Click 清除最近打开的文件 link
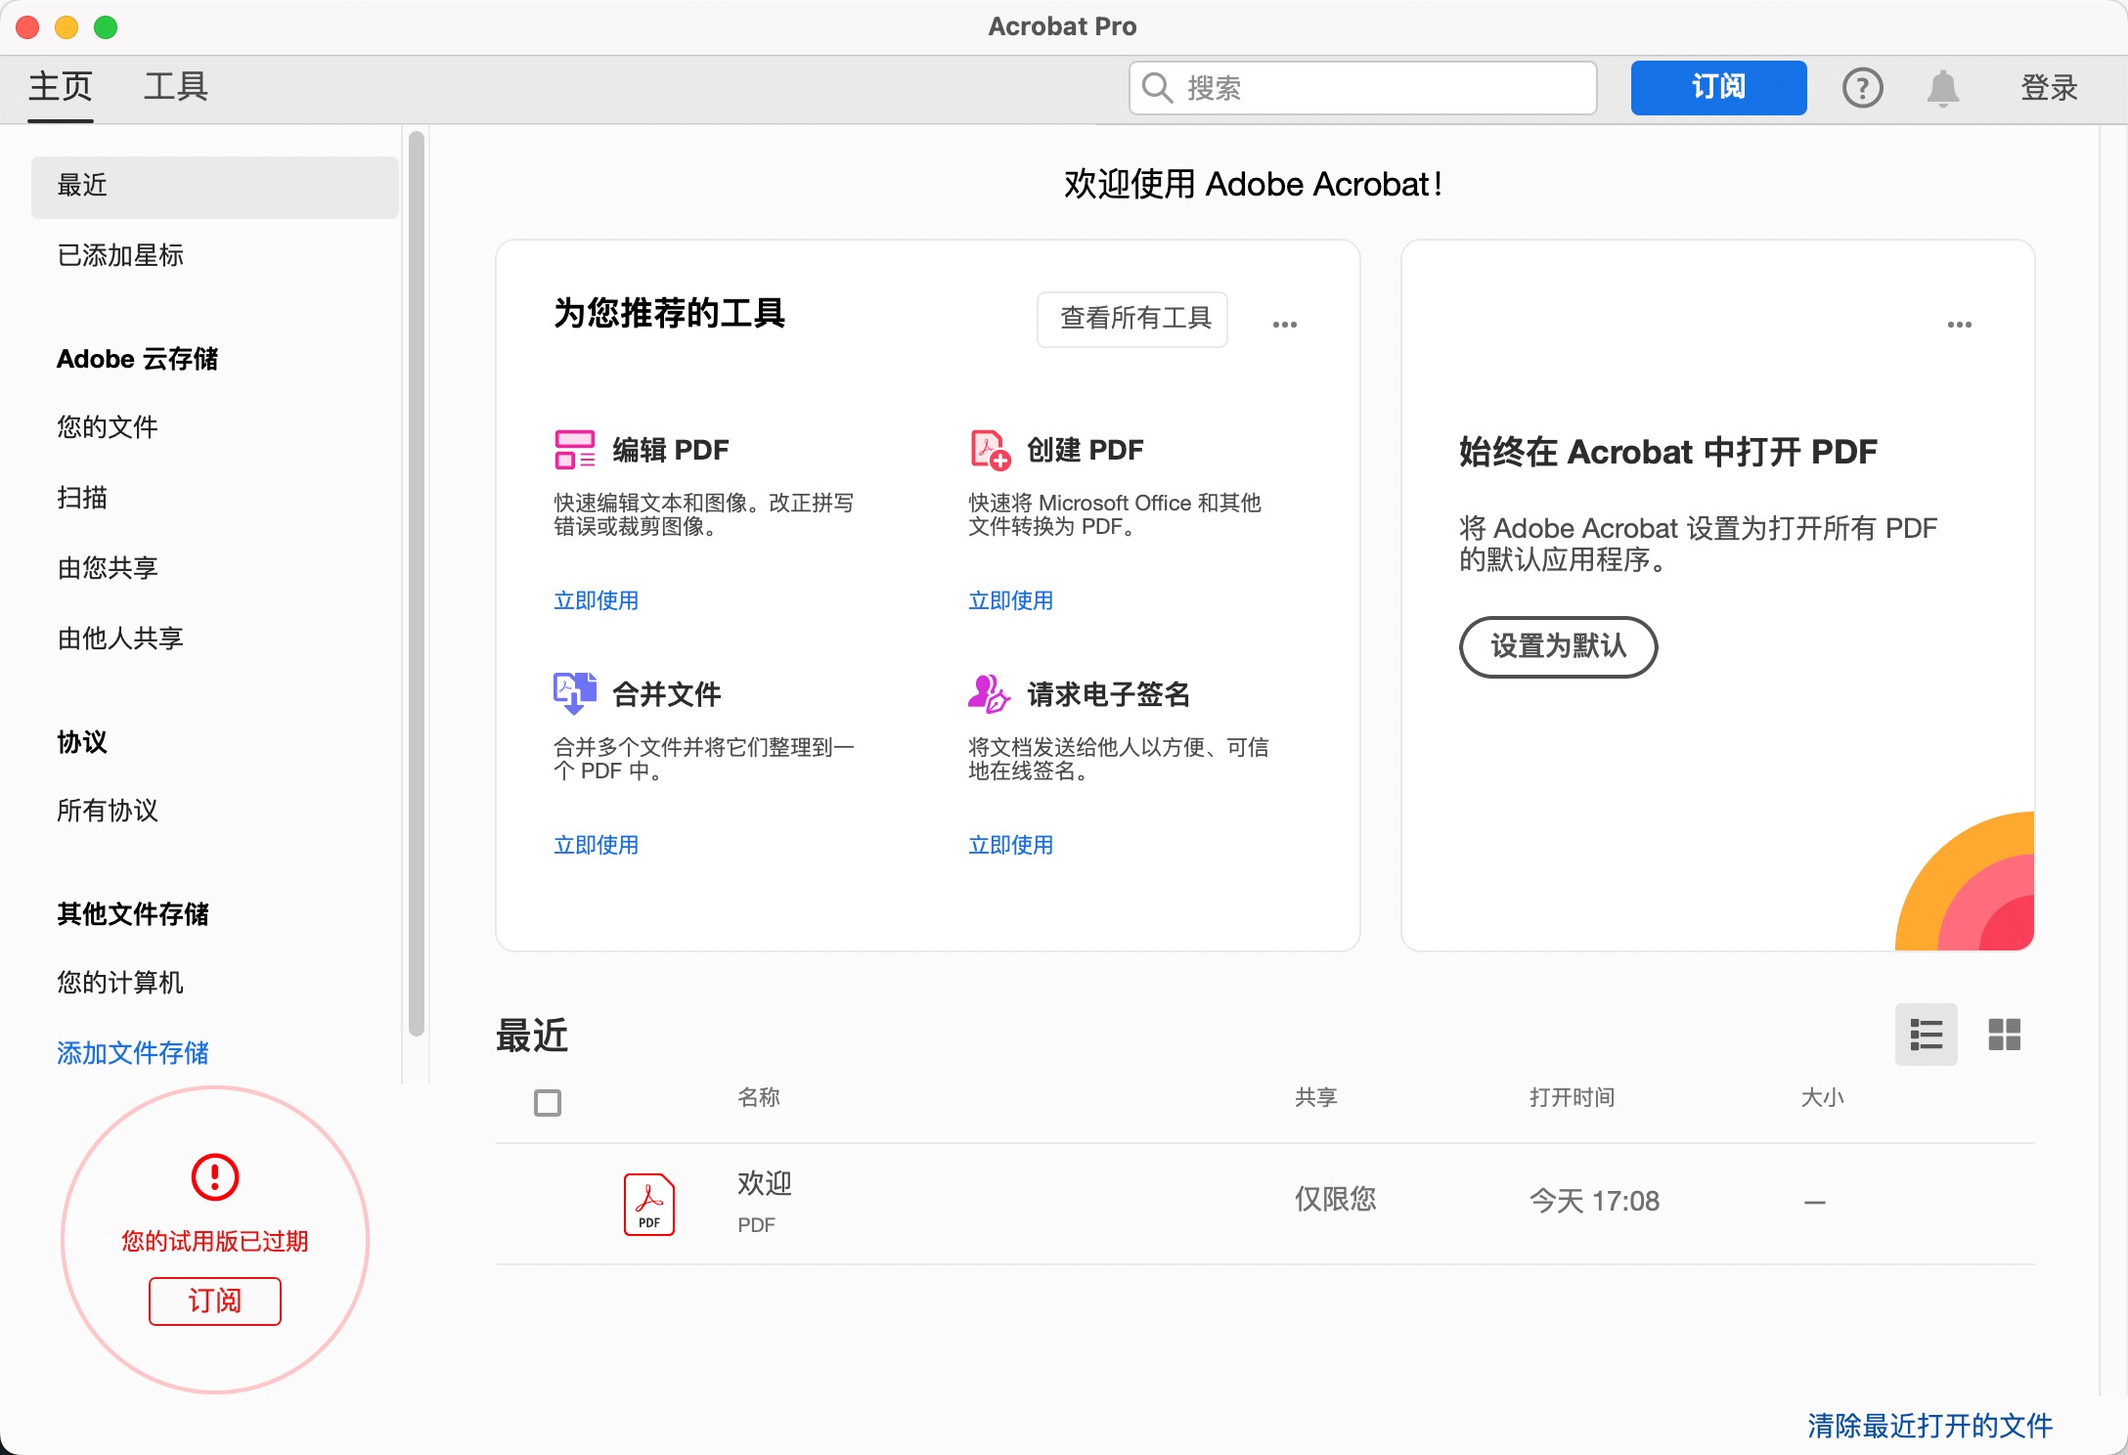The width and height of the screenshot is (2128, 1455). tap(1930, 1426)
